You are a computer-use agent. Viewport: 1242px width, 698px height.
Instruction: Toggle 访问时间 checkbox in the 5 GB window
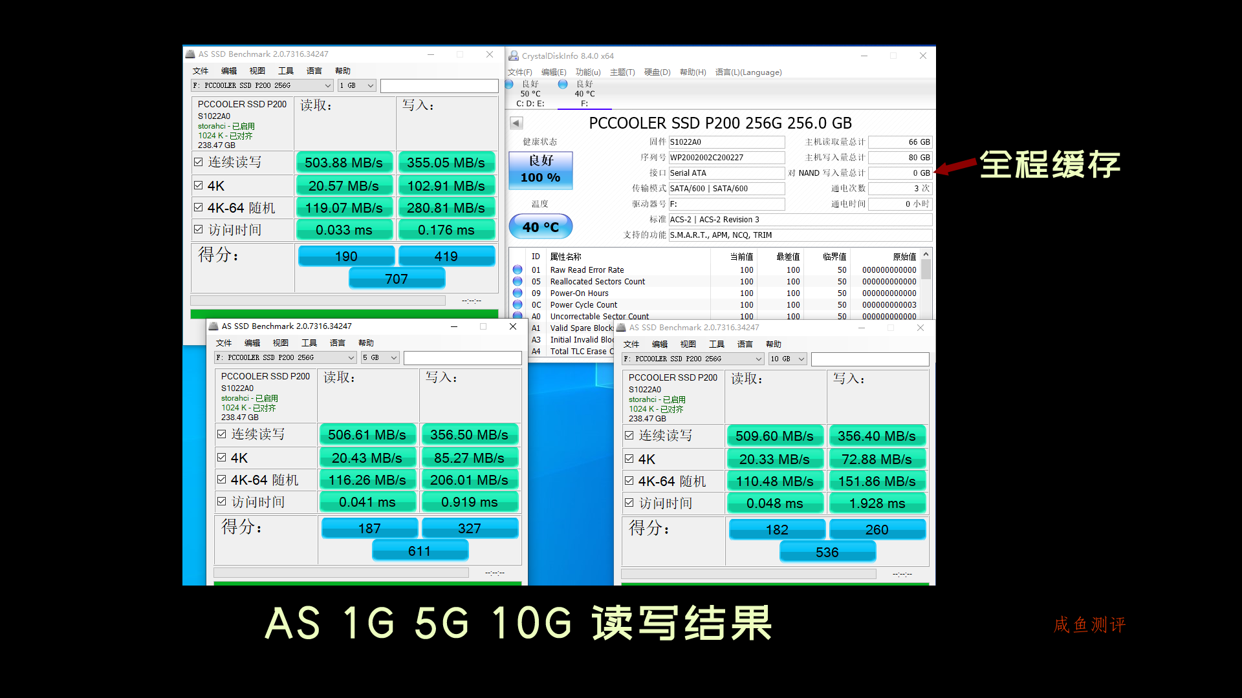coord(222,502)
